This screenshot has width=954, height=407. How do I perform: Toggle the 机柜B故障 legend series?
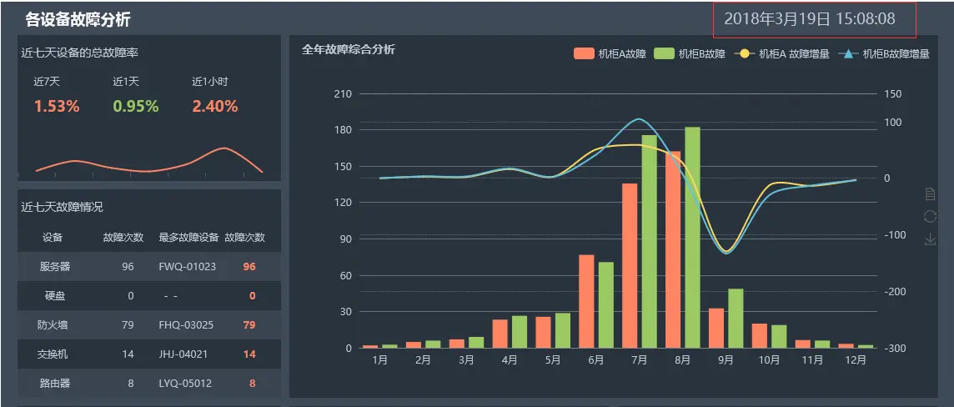click(690, 53)
